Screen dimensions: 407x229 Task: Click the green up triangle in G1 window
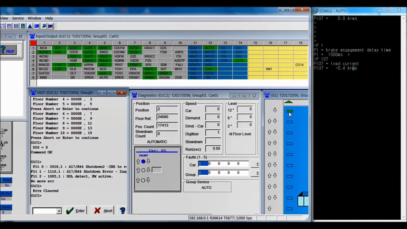point(288,102)
